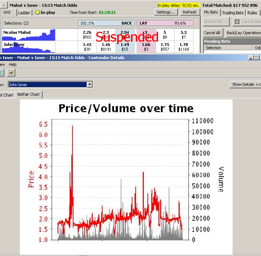Click Isner back price 1.45 cell
The width and height of the screenshot is (261, 256).
tap(87, 47)
